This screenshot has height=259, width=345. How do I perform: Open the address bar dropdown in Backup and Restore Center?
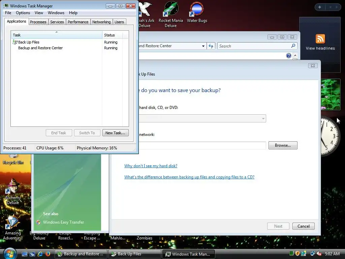pyautogui.click(x=203, y=46)
